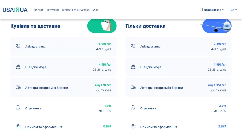Click the Тільки доставка heading
This screenshot has width=242, height=136.
click(146, 26)
